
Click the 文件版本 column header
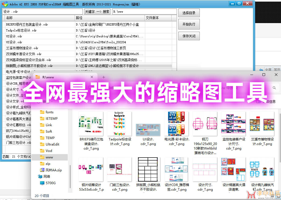[158, 18]
